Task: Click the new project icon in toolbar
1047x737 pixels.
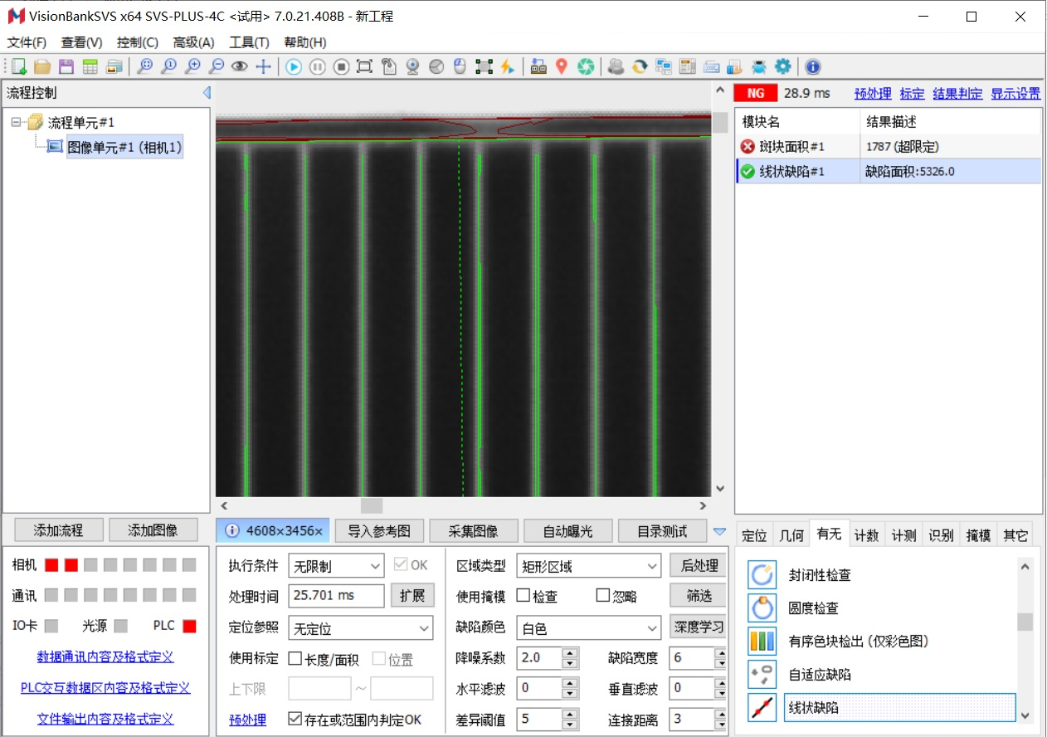Action: tap(18, 67)
